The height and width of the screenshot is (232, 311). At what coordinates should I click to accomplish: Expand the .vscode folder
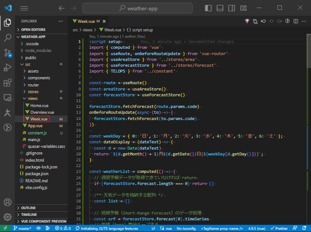point(41,44)
